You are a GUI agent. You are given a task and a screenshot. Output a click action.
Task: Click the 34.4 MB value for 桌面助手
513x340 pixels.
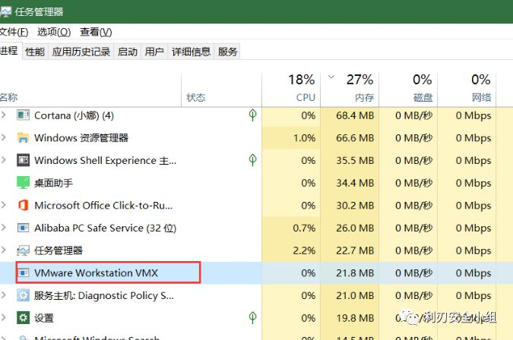pyautogui.click(x=355, y=183)
